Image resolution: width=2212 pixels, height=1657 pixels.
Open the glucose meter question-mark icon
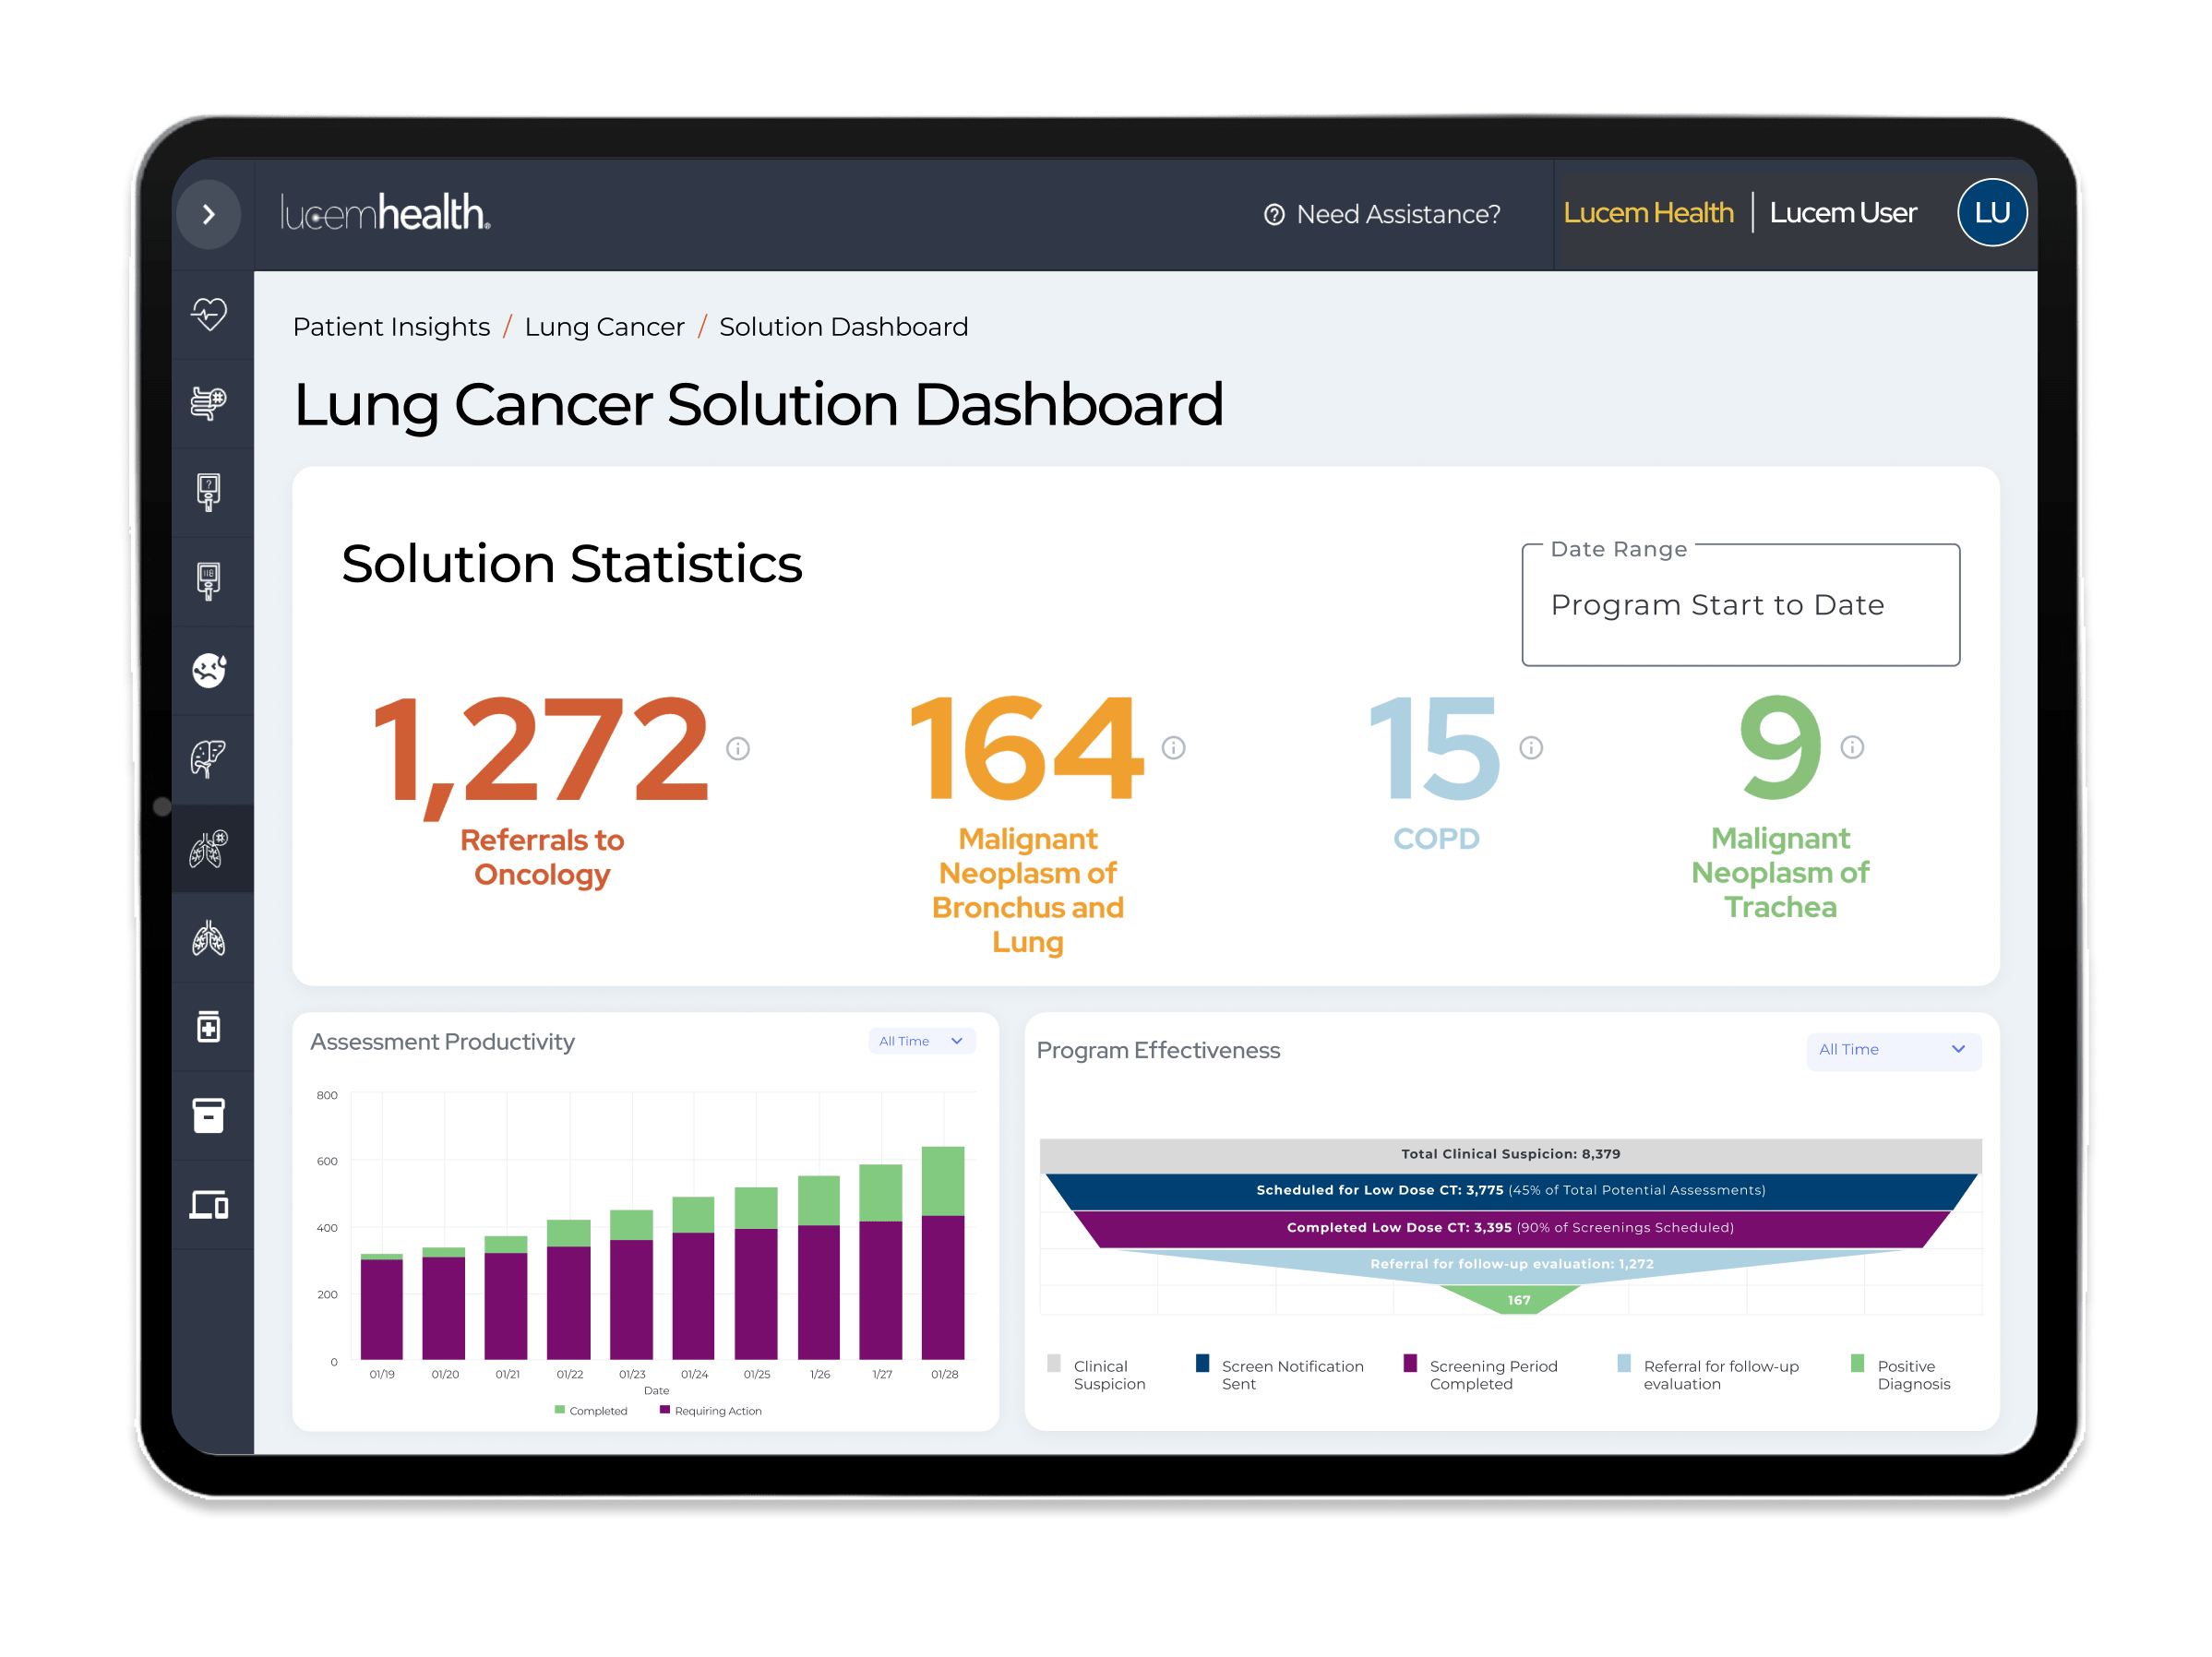[x=209, y=492]
